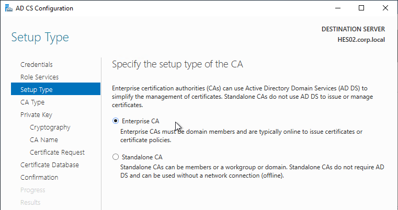Navigate to the Private Key step
Screen dimensions: 398x210
[36, 114]
